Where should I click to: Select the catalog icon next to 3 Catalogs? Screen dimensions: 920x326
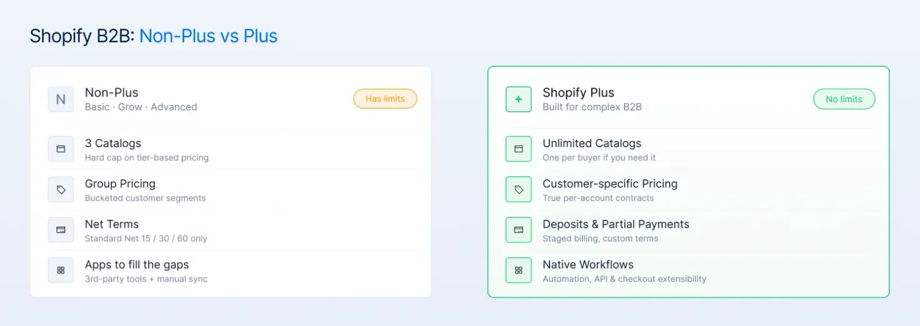(61, 149)
